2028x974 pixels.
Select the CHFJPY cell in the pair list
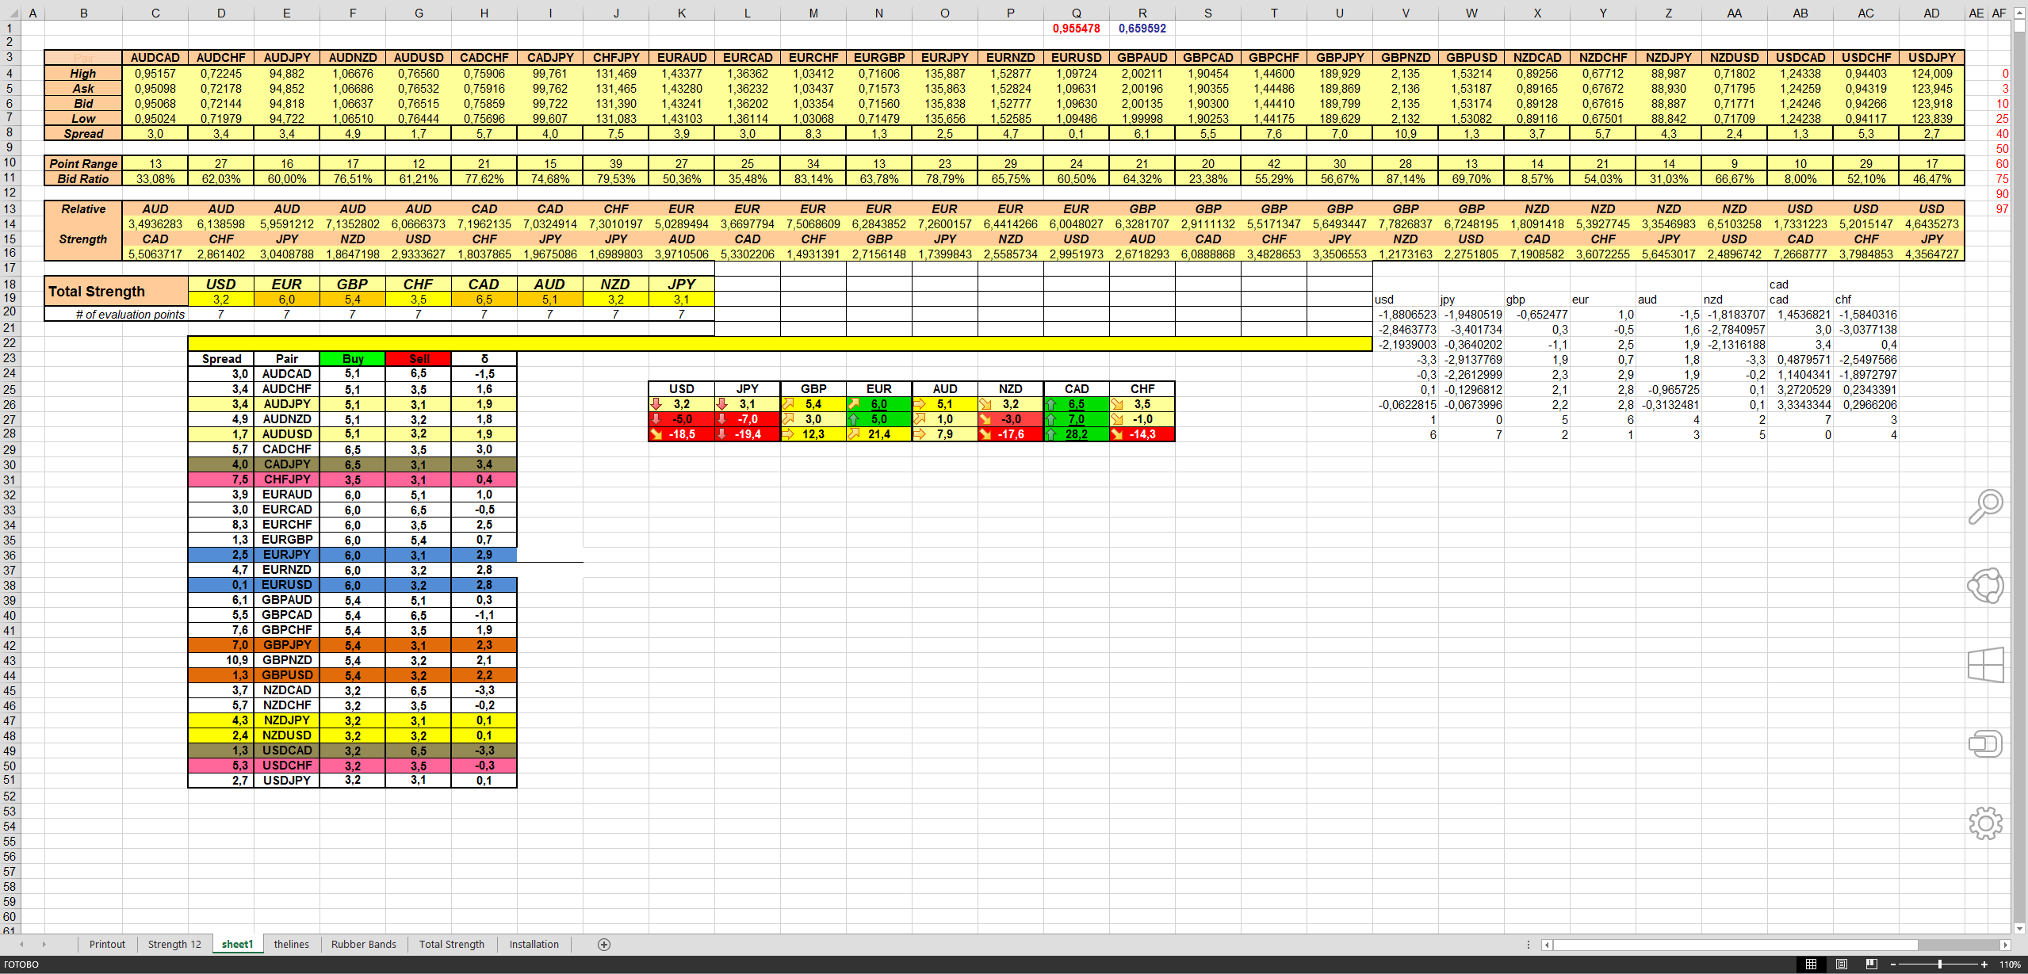[x=287, y=479]
